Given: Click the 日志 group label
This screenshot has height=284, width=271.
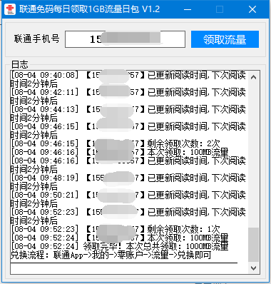Looking at the screenshot, I should 20,64.
